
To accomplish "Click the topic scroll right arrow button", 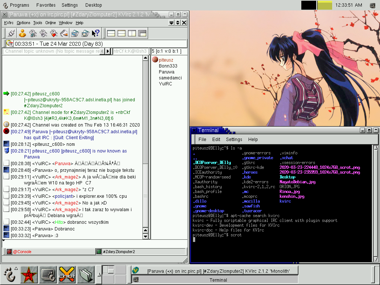I will pos(108,51).
